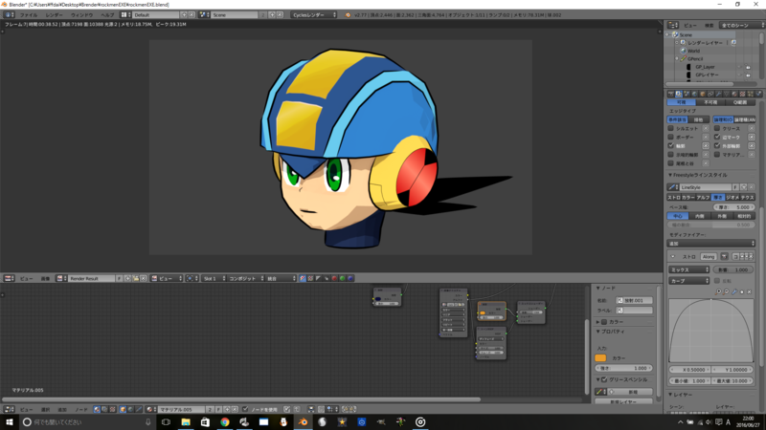Open the Object properties tab icon

click(703, 94)
